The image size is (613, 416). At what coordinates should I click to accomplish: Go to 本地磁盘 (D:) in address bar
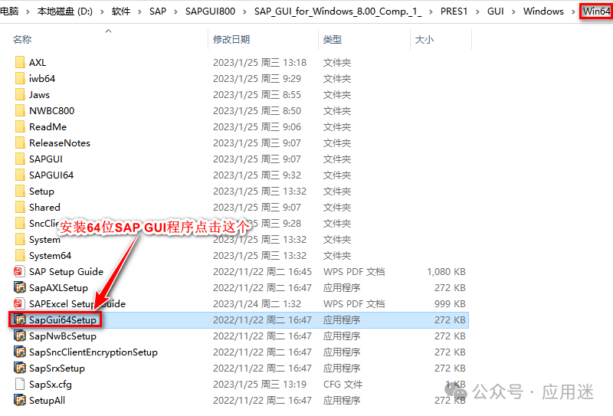65,11
